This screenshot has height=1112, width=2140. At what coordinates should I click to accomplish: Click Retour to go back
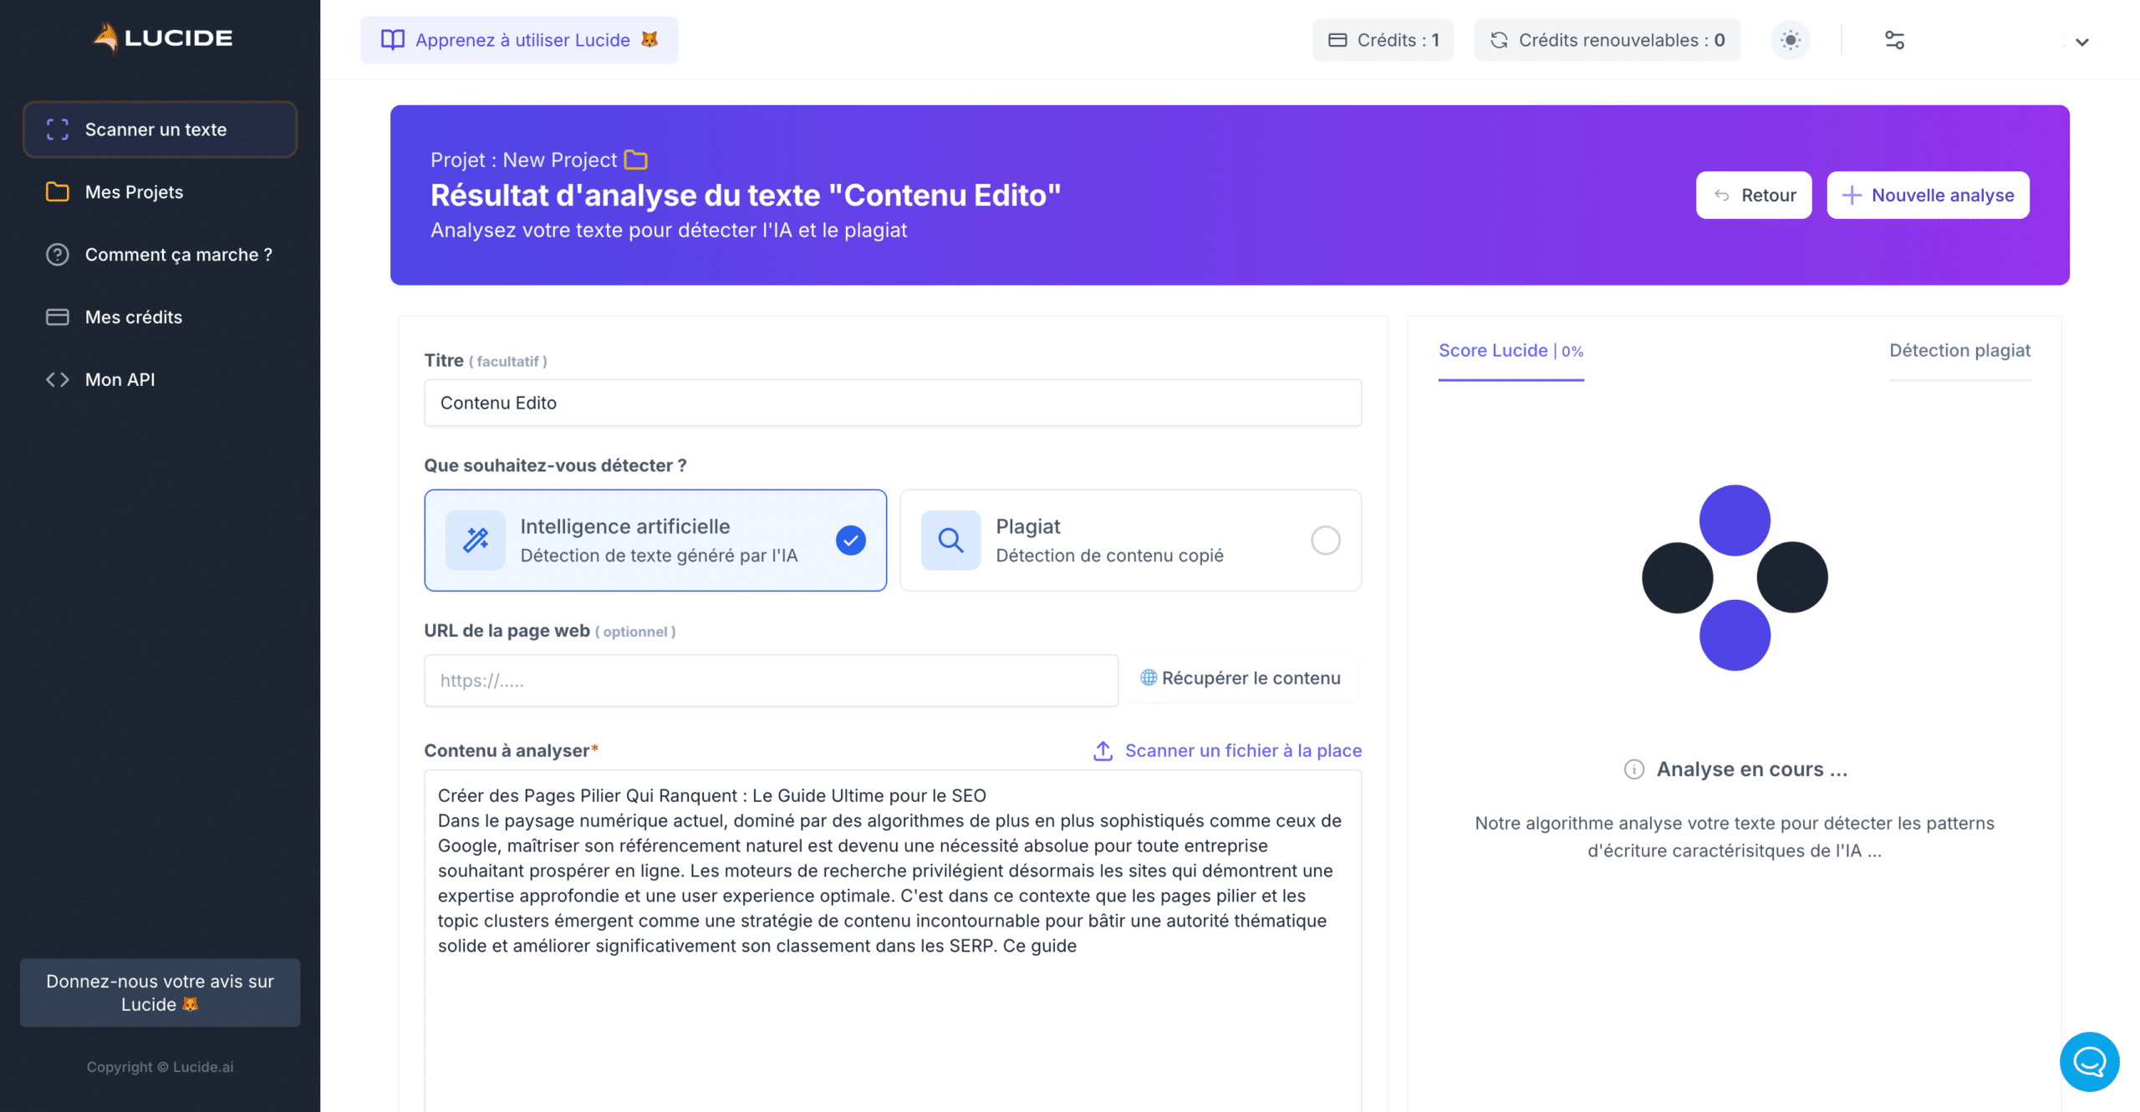1753,195
